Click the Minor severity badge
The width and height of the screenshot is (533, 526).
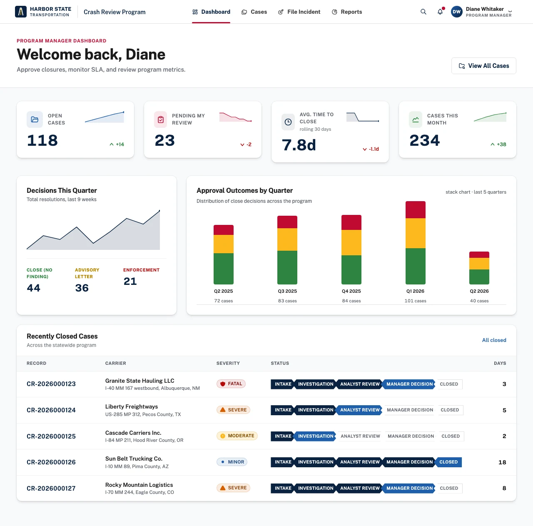232,462
